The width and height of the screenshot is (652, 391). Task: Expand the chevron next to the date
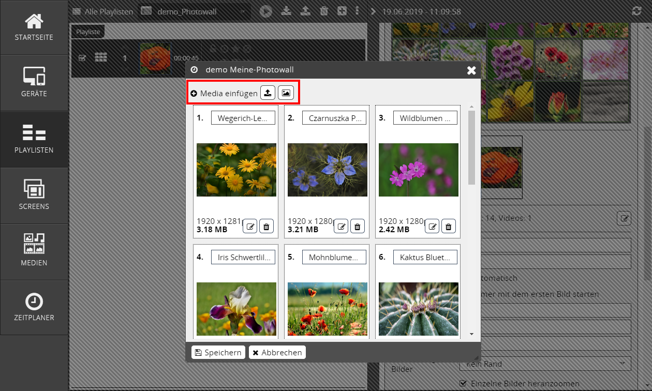tap(374, 11)
